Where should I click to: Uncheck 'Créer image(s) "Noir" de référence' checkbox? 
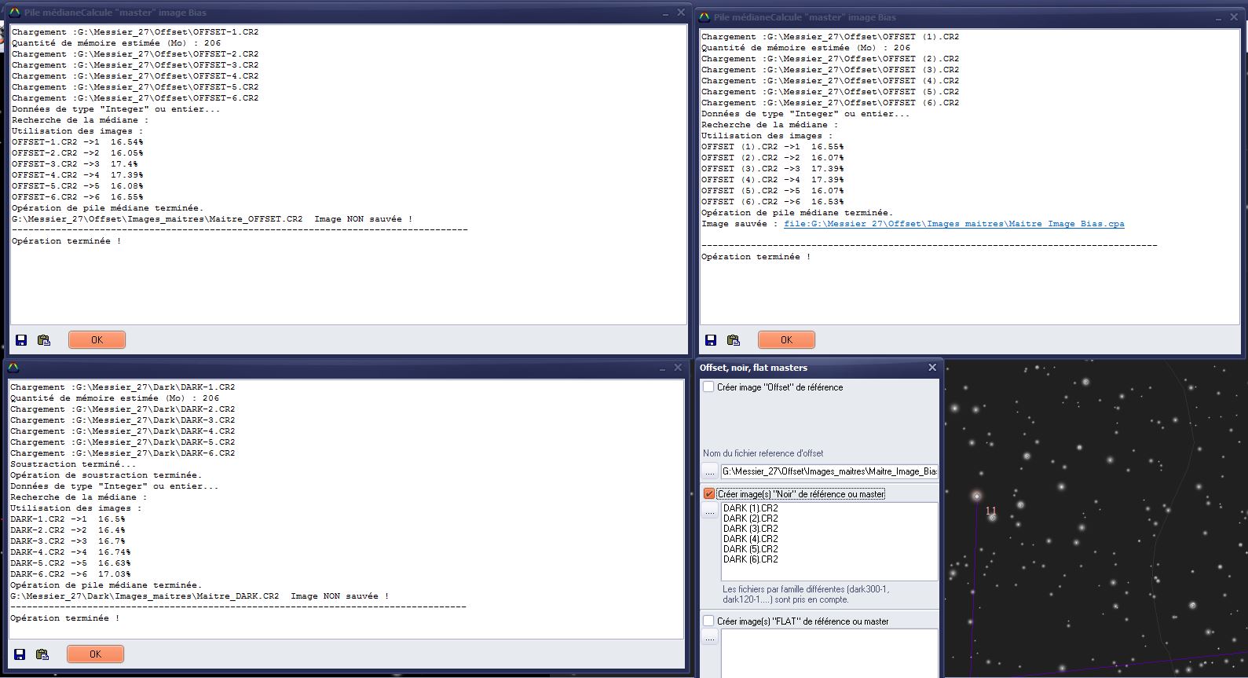[x=709, y=494]
